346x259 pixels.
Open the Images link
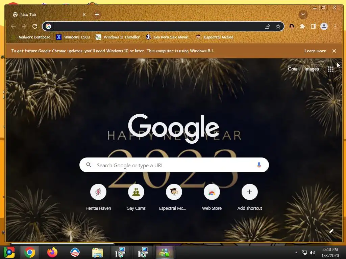[312, 69]
